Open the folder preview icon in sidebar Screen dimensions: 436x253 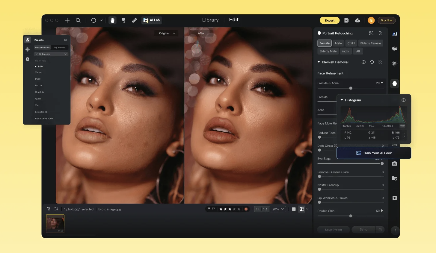click(395, 178)
